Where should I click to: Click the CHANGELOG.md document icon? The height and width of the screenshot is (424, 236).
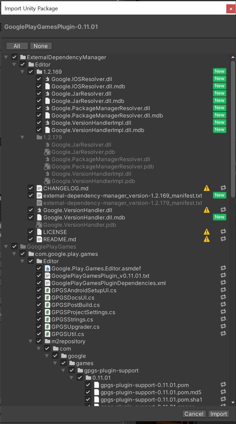(x=39, y=188)
